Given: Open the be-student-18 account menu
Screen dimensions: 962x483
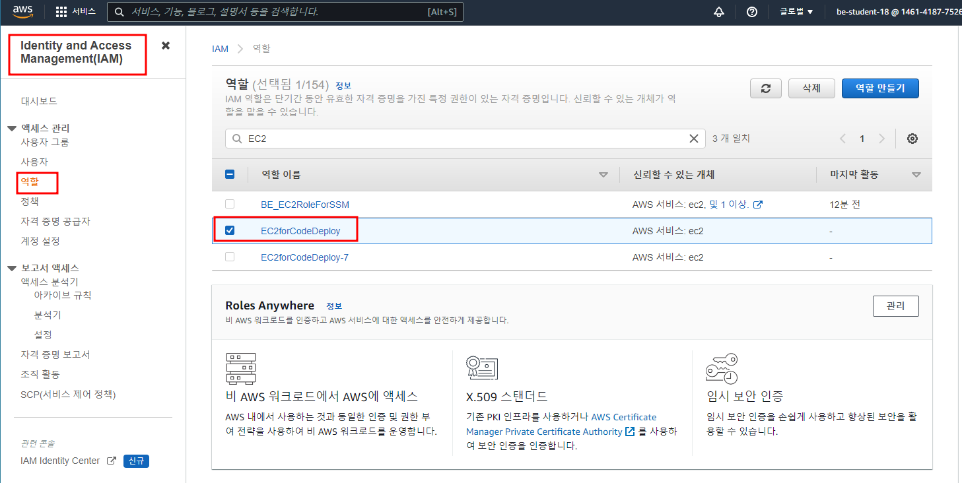Looking at the screenshot, I should coord(899,12).
